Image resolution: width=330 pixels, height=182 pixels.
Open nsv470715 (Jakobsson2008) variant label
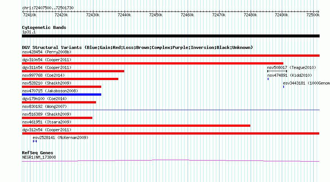(x=50, y=91)
